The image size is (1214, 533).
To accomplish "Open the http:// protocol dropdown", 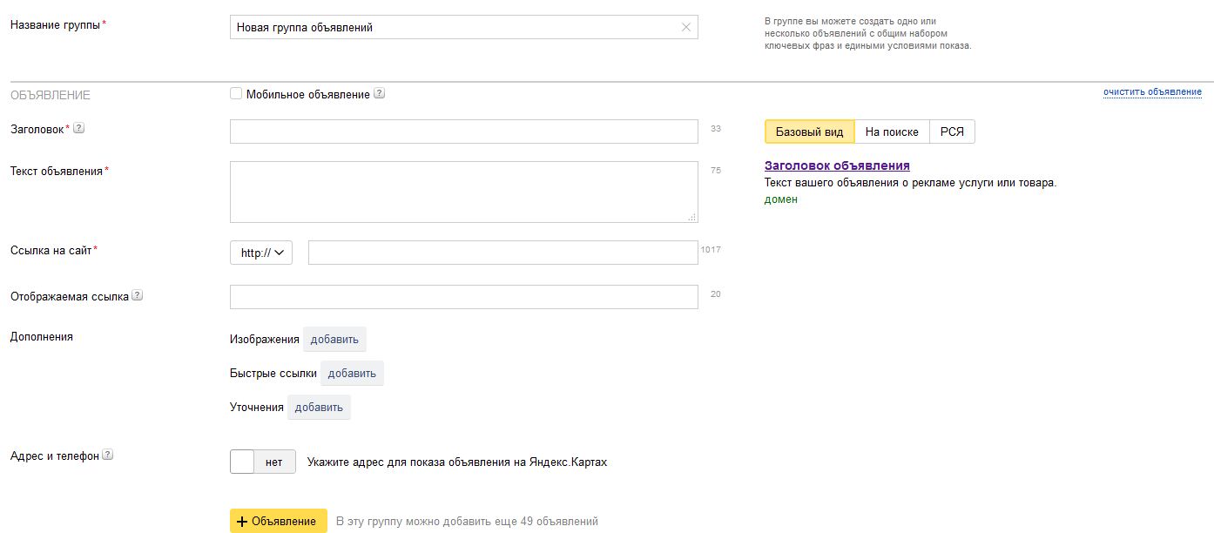I will 261,253.
